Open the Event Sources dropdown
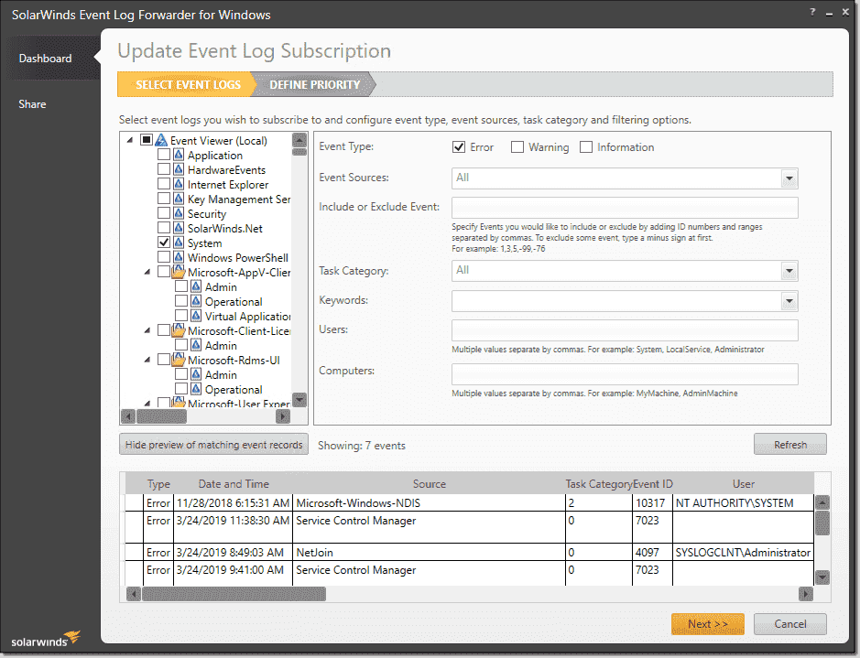This screenshot has height=658, width=860. pyautogui.click(x=789, y=178)
